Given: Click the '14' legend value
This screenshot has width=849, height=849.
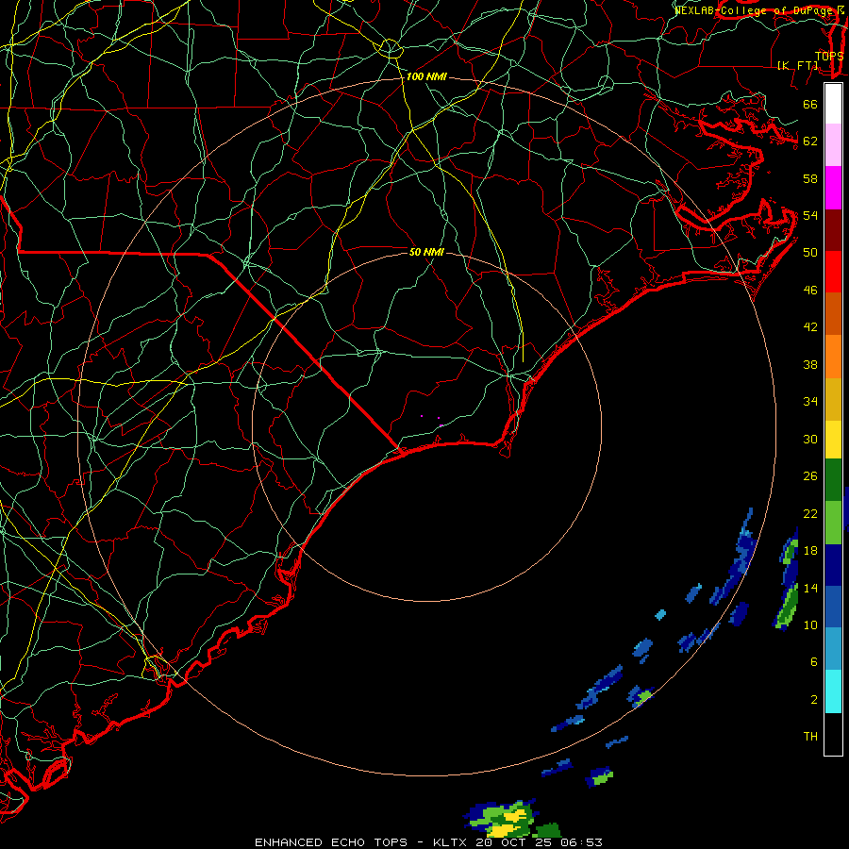Looking at the screenshot, I should 810,588.
